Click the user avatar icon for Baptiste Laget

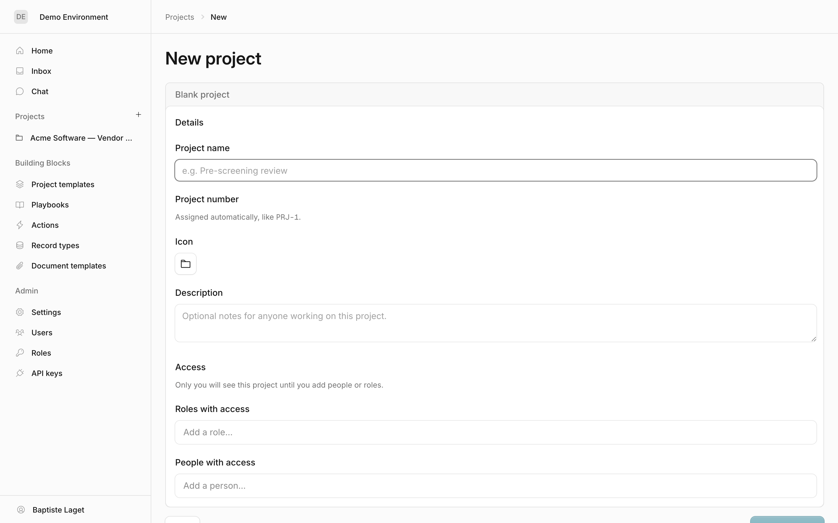21,510
